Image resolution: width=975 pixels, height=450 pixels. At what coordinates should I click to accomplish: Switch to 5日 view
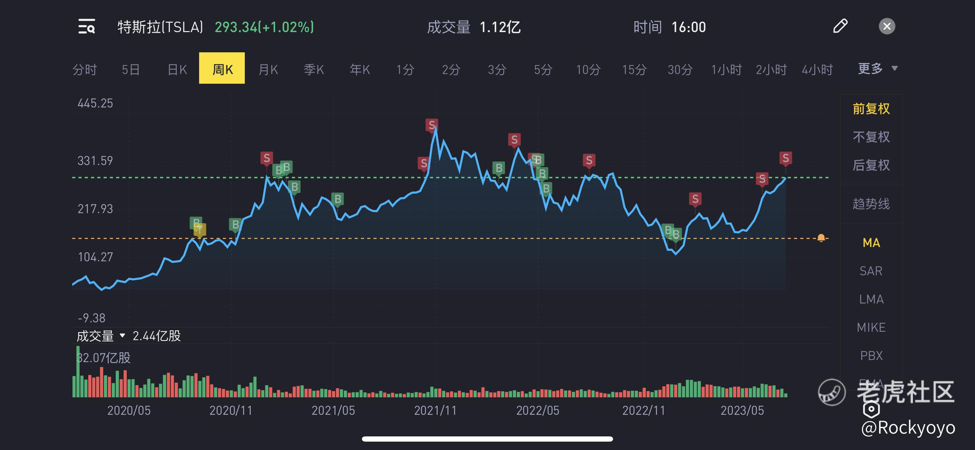pyautogui.click(x=131, y=69)
